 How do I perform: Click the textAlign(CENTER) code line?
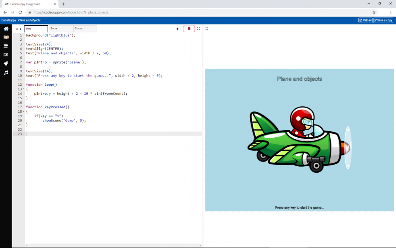point(44,48)
